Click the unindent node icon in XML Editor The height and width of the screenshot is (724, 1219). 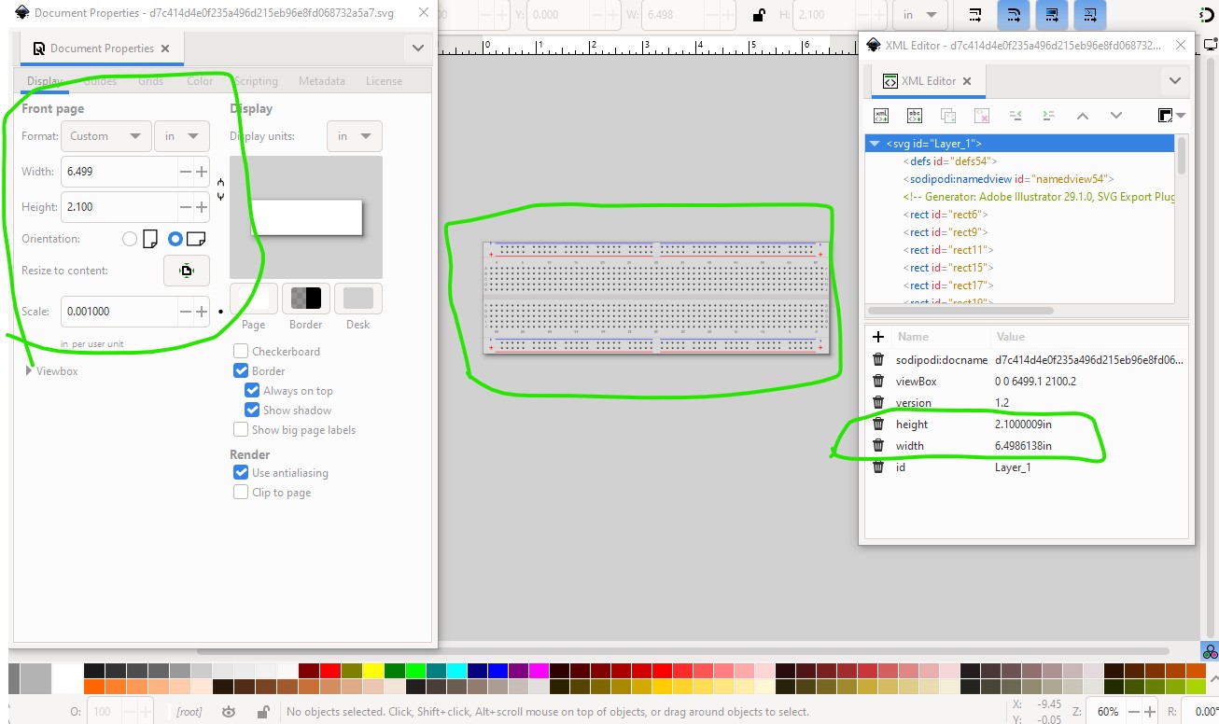tap(1016, 116)
